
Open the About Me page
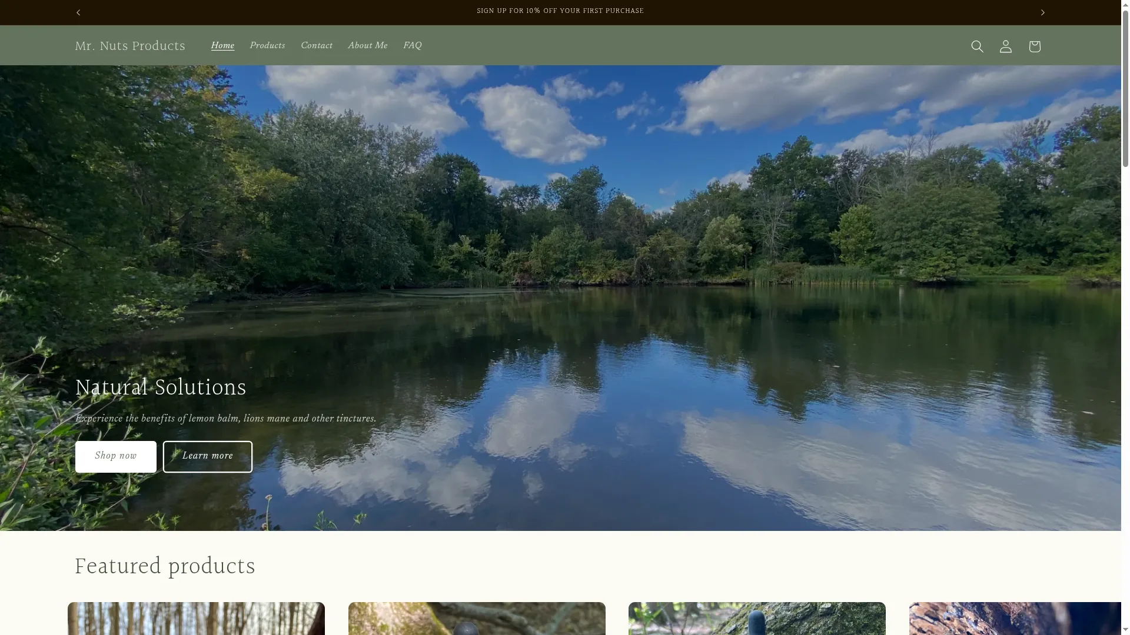coord(368,46)
